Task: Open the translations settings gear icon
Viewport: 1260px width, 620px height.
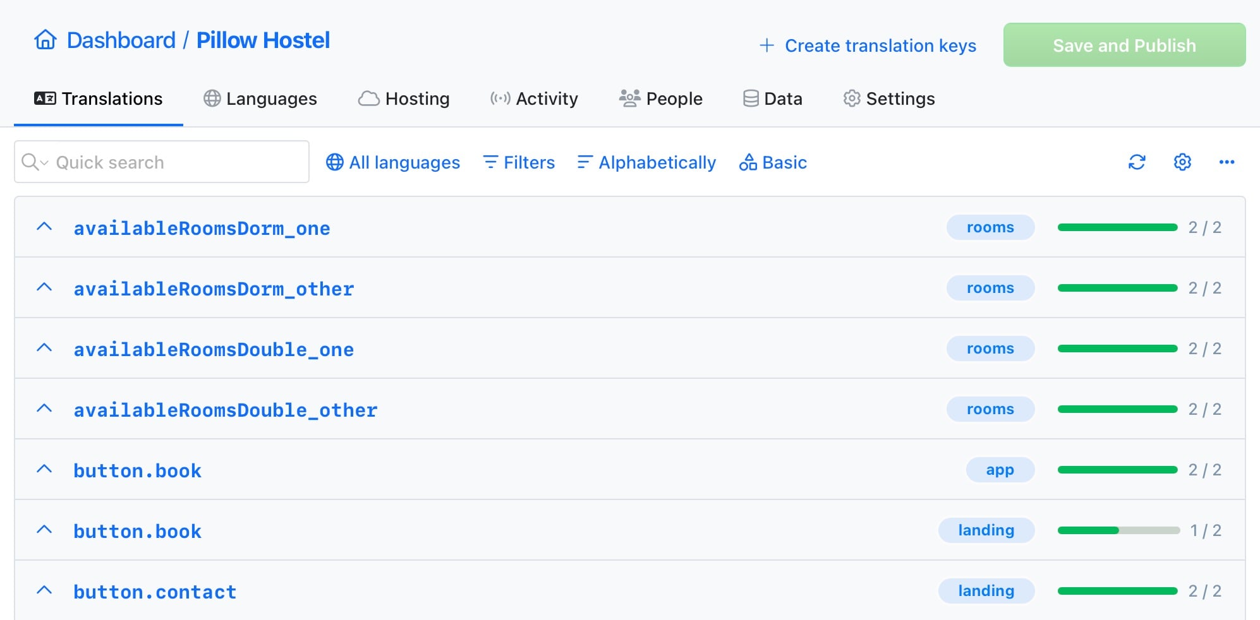Action: 1182,162
